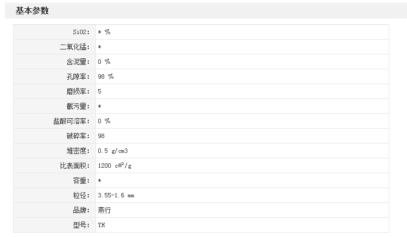The image size is (407, 237).
Task: Click the 比表面积 value 1200 c㎡/g
Action: click(115, 166)
